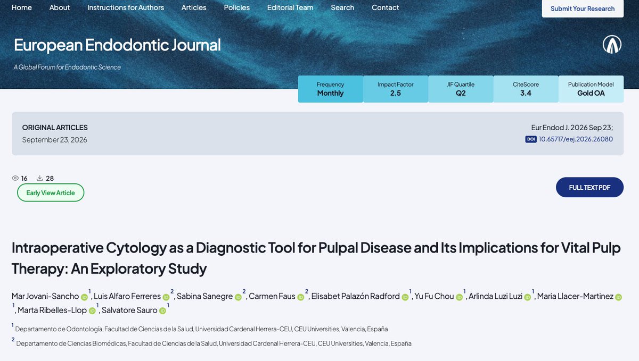Open the Search page

click(x=342, y=7)
